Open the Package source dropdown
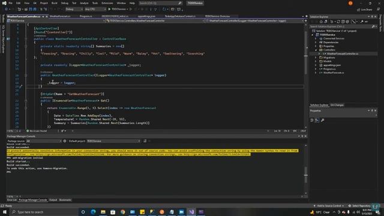Image resolution: width=384 pixels, height=216 pixels. [44, 141]
